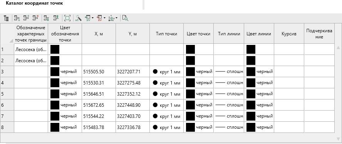Select row header number 8
This screenshot has width=342, height=144.
coord(7,127)
